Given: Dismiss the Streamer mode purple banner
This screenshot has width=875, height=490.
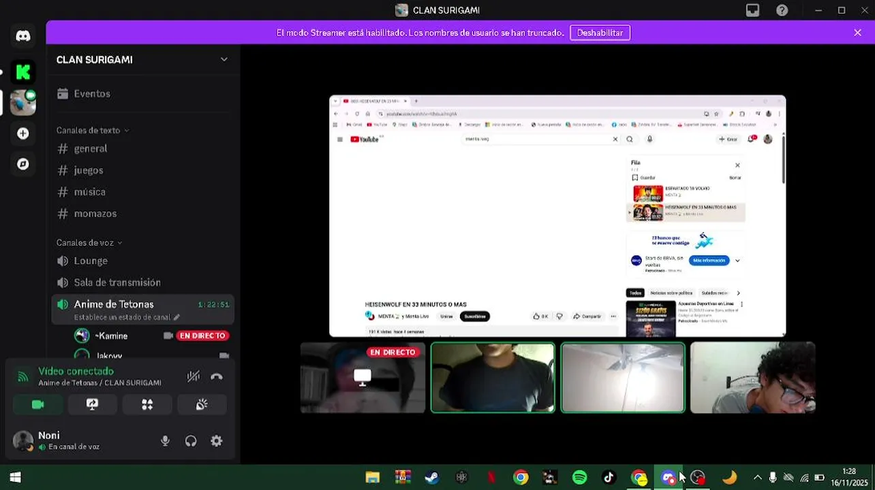Looking at the screenshot, I should 857,33.
